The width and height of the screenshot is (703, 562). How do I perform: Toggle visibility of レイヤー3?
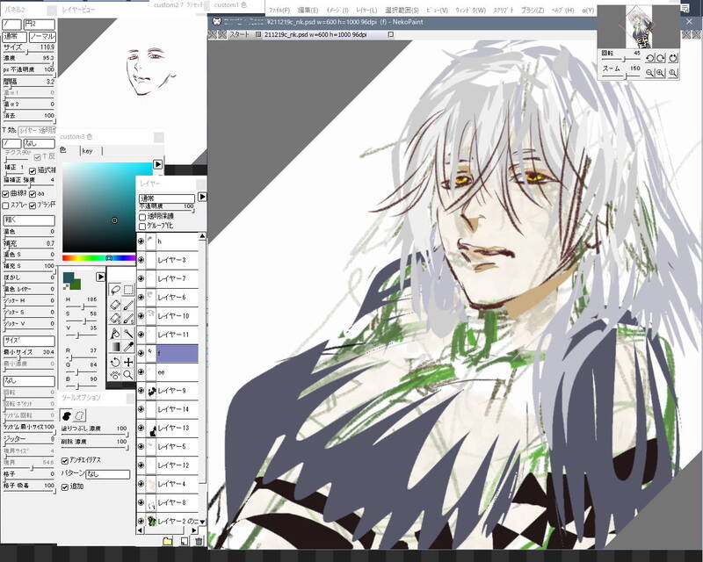141,260
